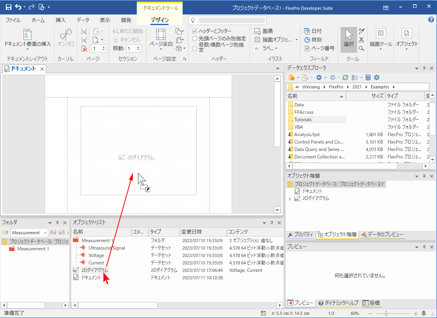Switch to the 挿入 ribbon tab
This screenshot has height=318, width=437.
(60, 20)
